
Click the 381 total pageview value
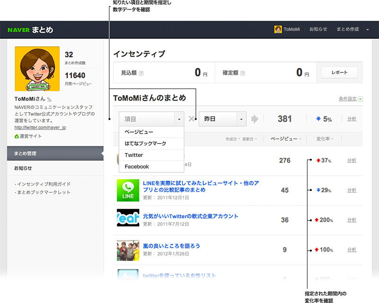pos(285,119)
